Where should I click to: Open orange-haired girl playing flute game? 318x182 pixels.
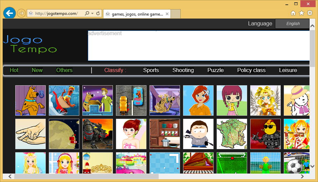(x=297, y=134)
